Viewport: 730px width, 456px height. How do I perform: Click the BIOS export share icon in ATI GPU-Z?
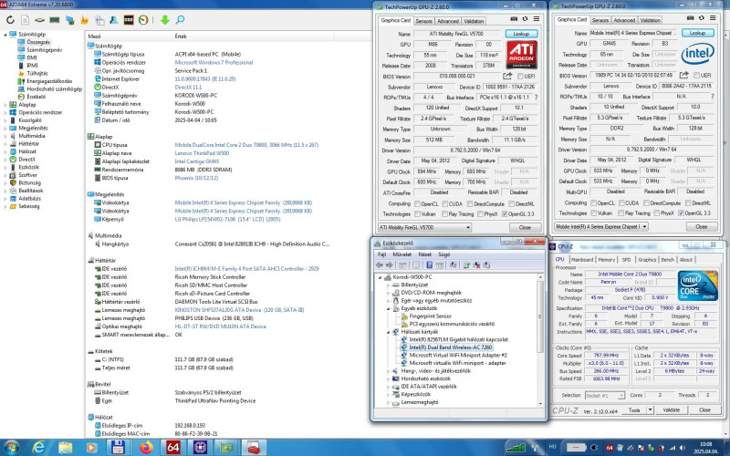point(507,76)
